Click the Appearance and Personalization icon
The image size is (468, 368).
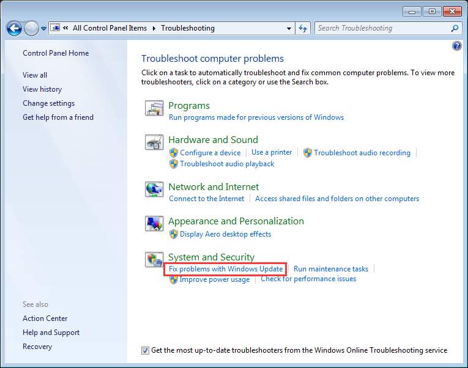[154, 224]
